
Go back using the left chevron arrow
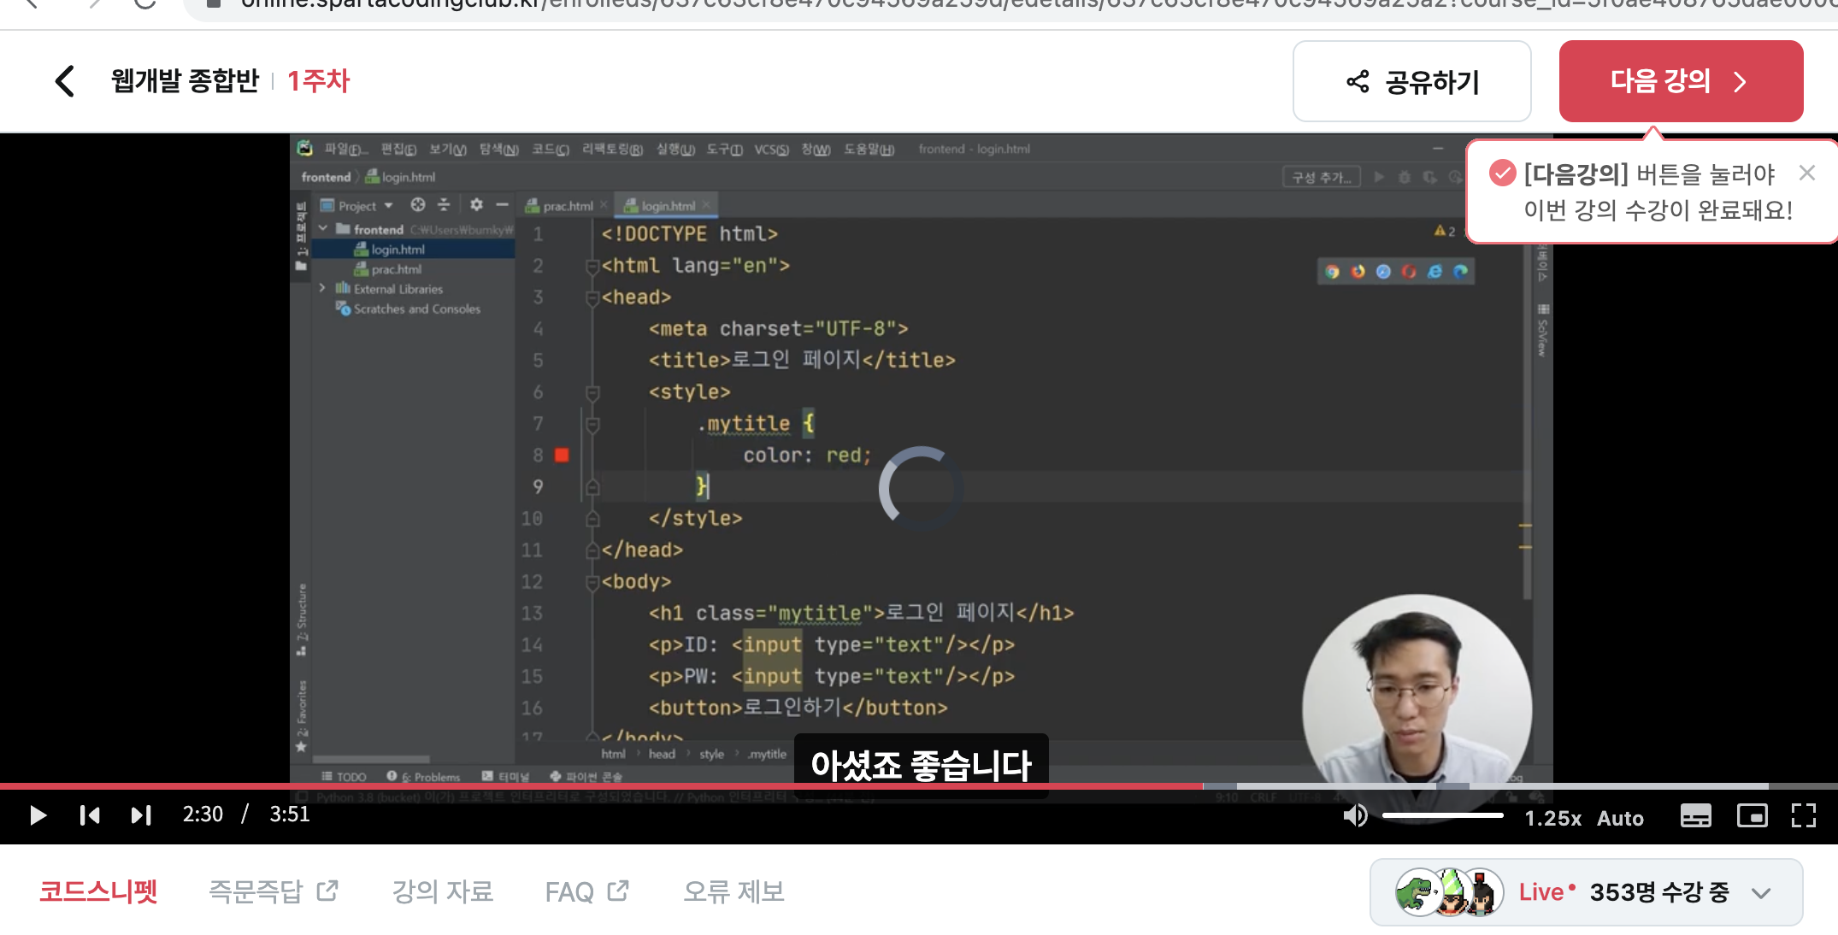65,81
